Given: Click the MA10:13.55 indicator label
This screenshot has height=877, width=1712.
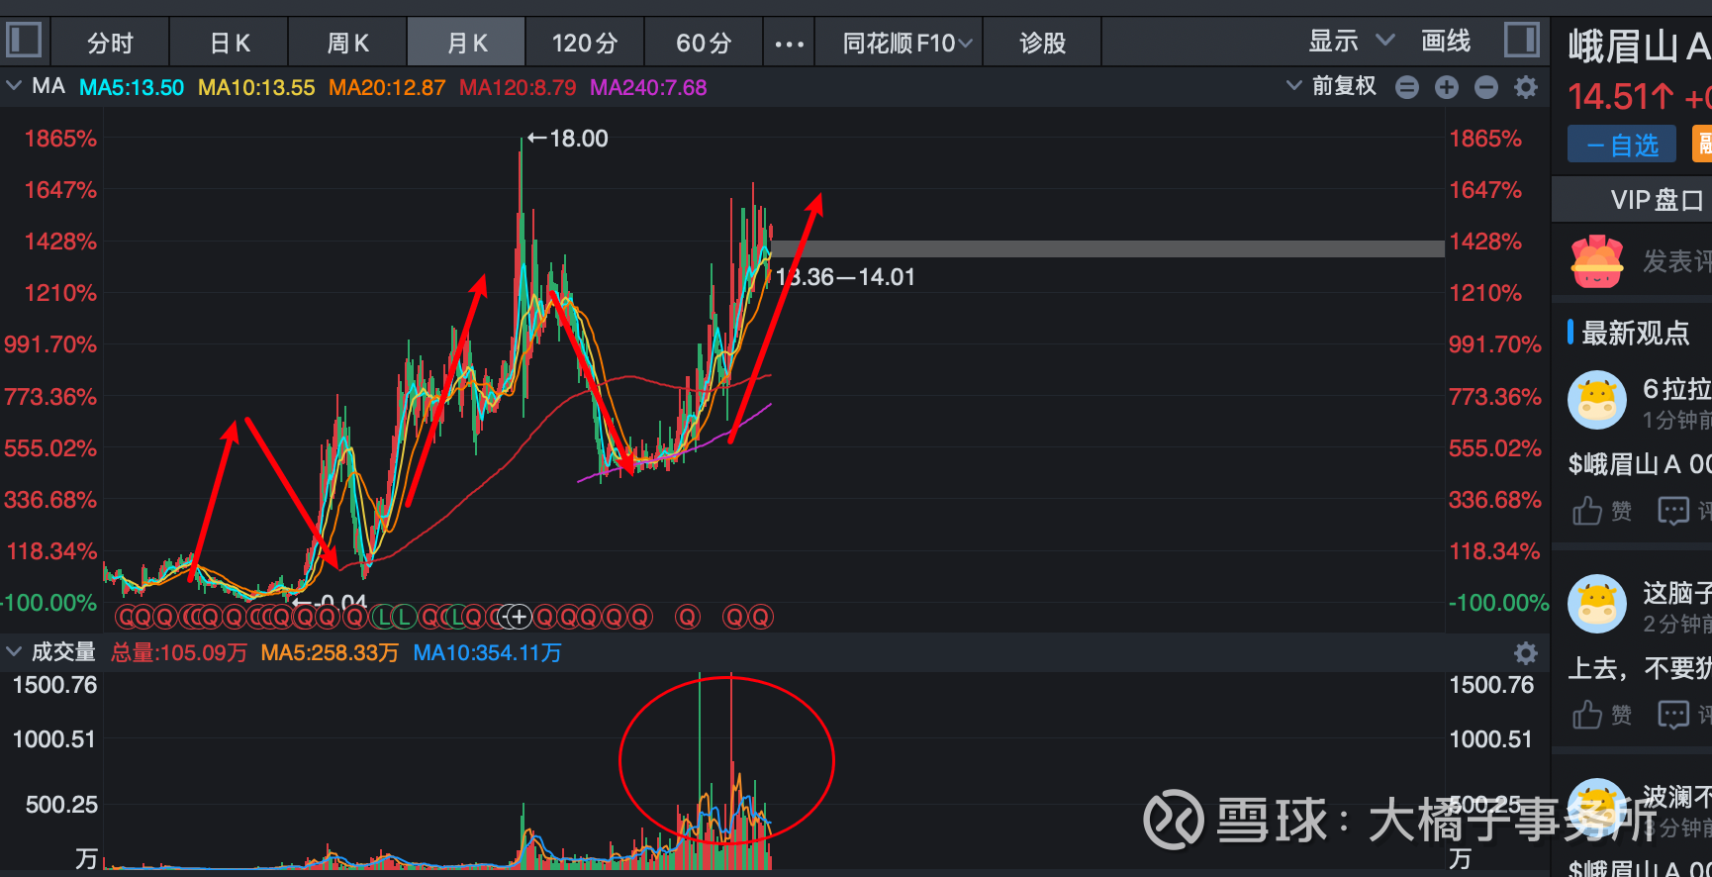Looking at the screenshot, I should pyautogui.click(x=256, y=88).
